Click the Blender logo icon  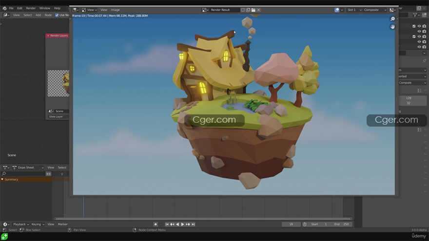click(4, 8)
